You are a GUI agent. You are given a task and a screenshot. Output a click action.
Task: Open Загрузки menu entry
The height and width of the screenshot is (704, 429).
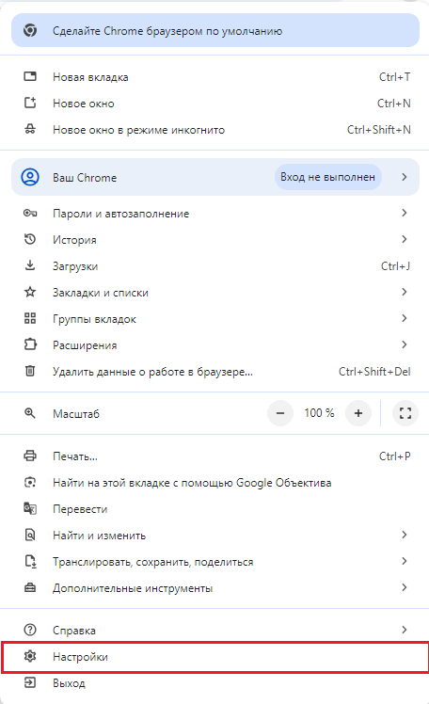(214, 265)
